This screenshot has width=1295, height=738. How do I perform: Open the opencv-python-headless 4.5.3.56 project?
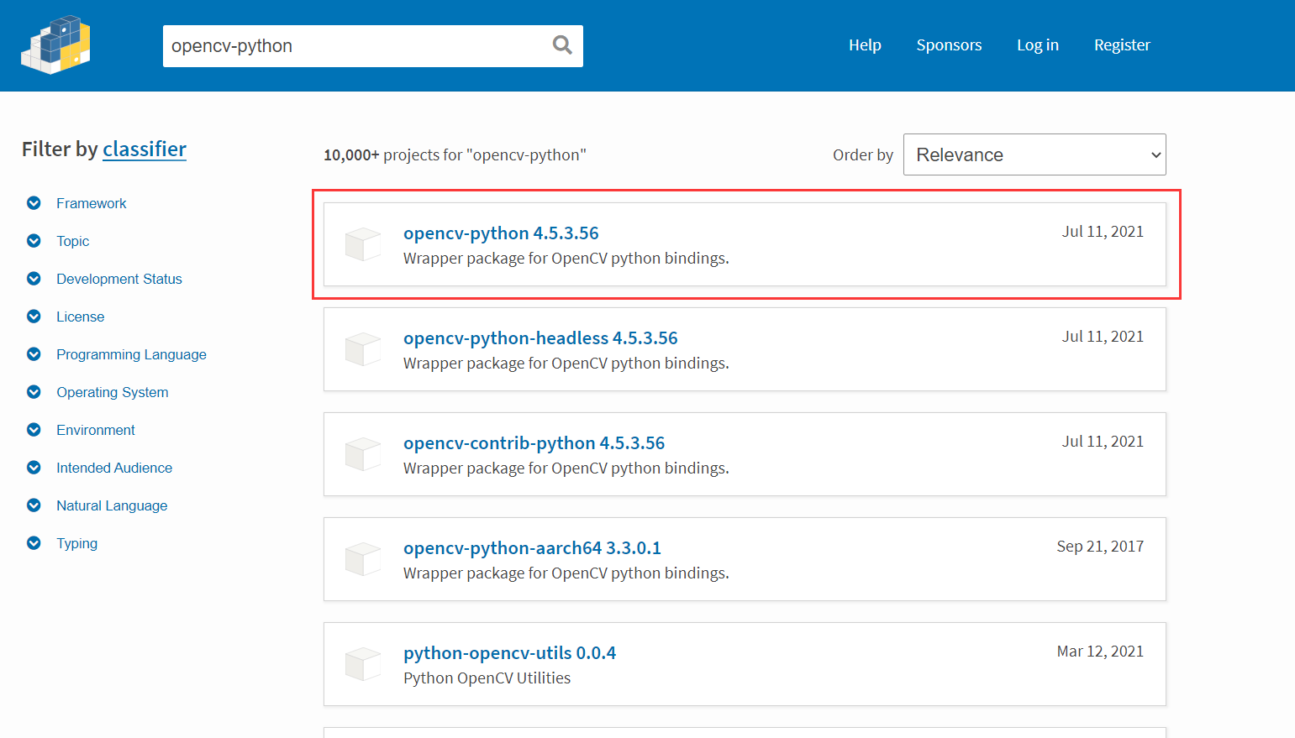coord(540,338)
